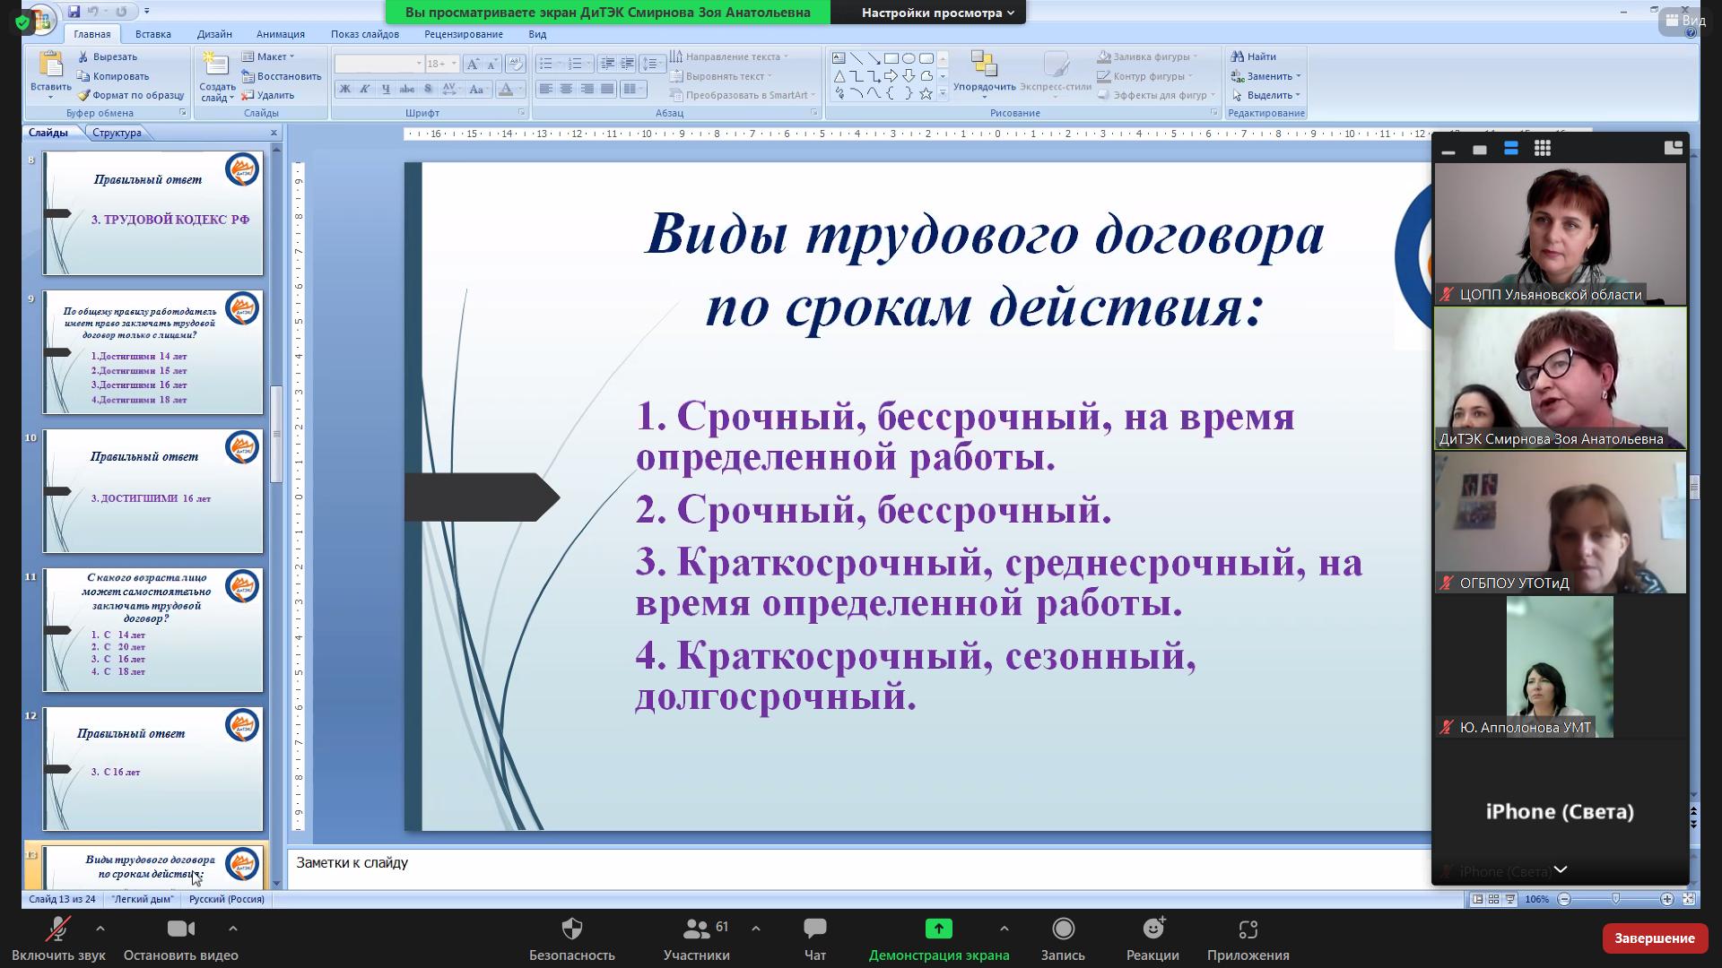This screenshot has width=1722, height=968.
Task: Click the Record button icon
Action: tap(1063, 929)
